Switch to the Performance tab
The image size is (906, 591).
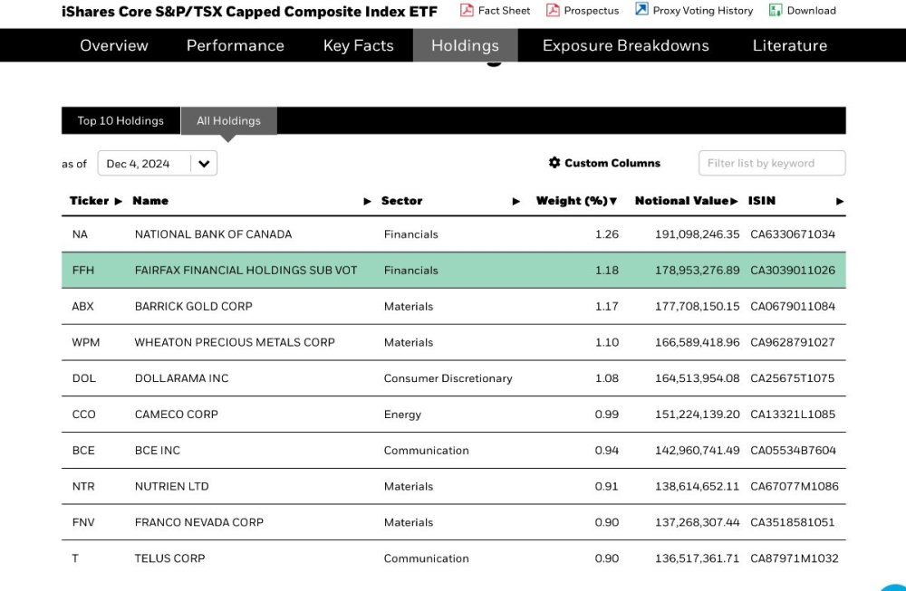[236, 45]
